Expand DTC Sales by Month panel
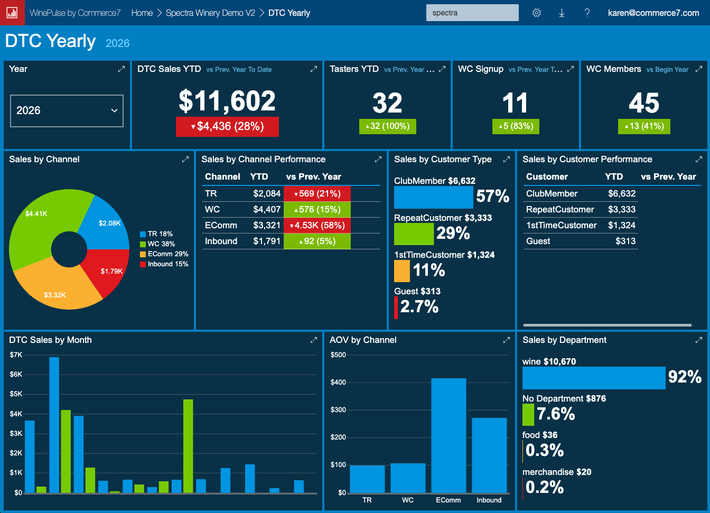710x513 pixels. pyautogui.click(x=314, y=340)
